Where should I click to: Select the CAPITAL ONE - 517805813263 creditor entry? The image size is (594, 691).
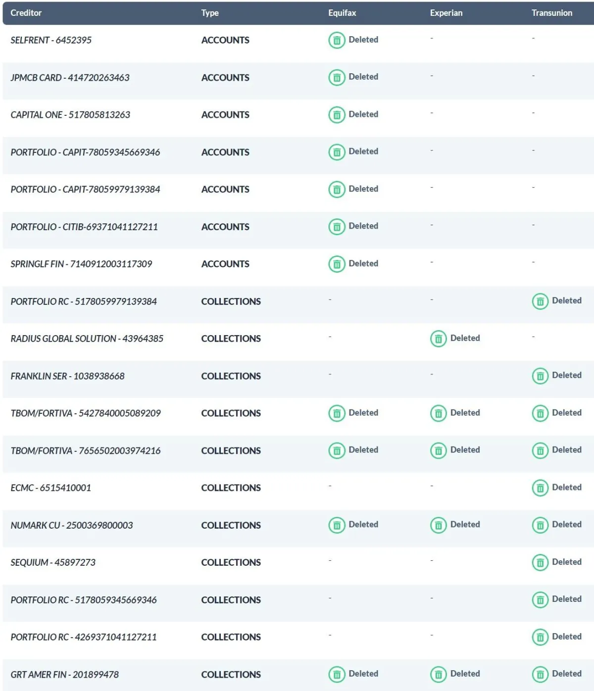point(70,115)
